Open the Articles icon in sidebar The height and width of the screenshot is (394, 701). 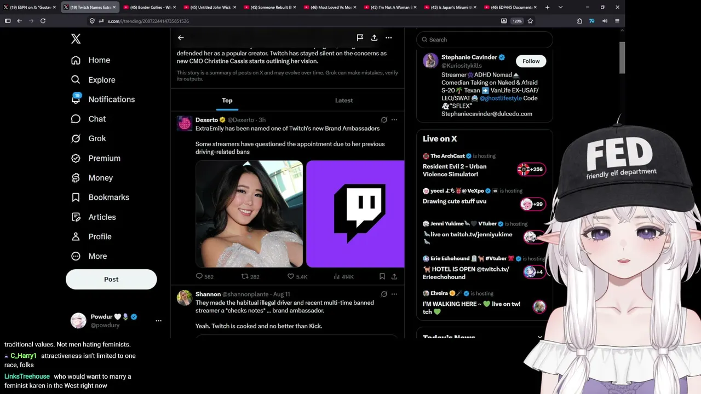click(x=76, y=217)
